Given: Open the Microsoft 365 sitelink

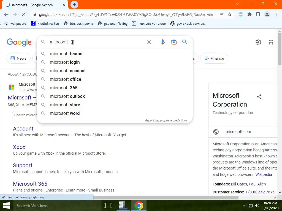Looking at the screenshot, I should coord(30,184).
